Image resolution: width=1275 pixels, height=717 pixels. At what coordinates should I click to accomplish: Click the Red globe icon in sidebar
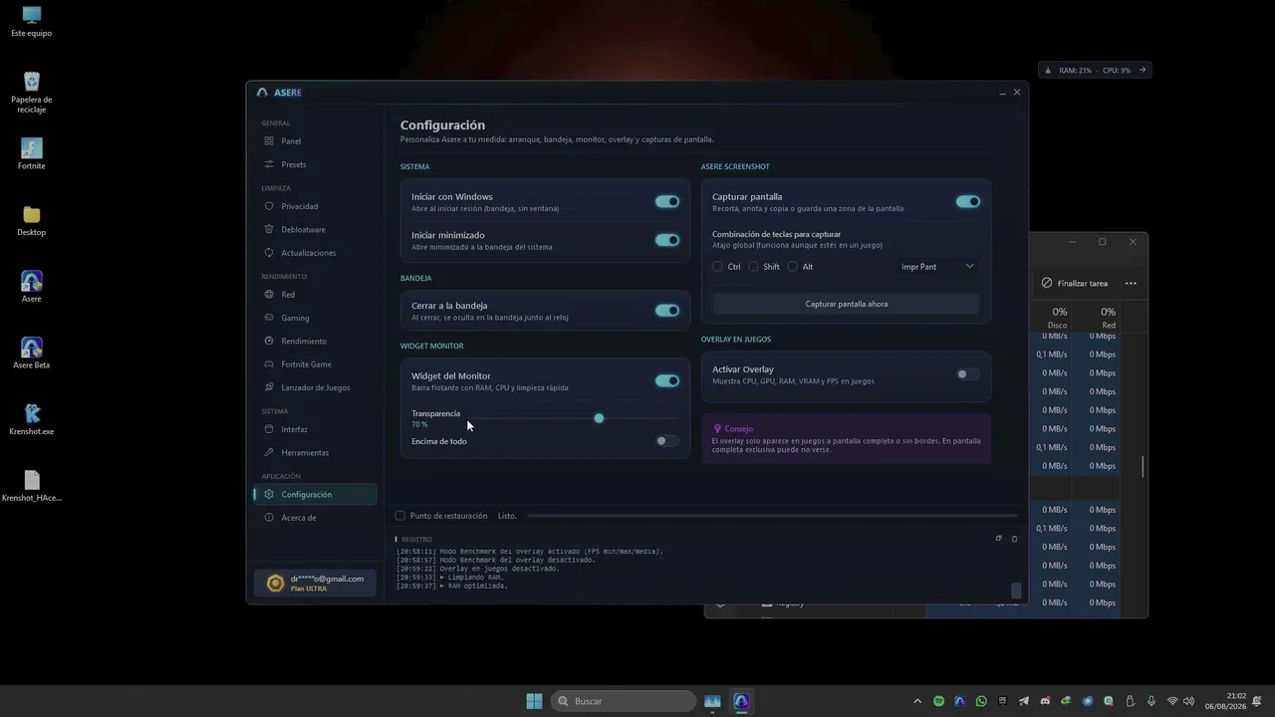click(x=269, y=295)
